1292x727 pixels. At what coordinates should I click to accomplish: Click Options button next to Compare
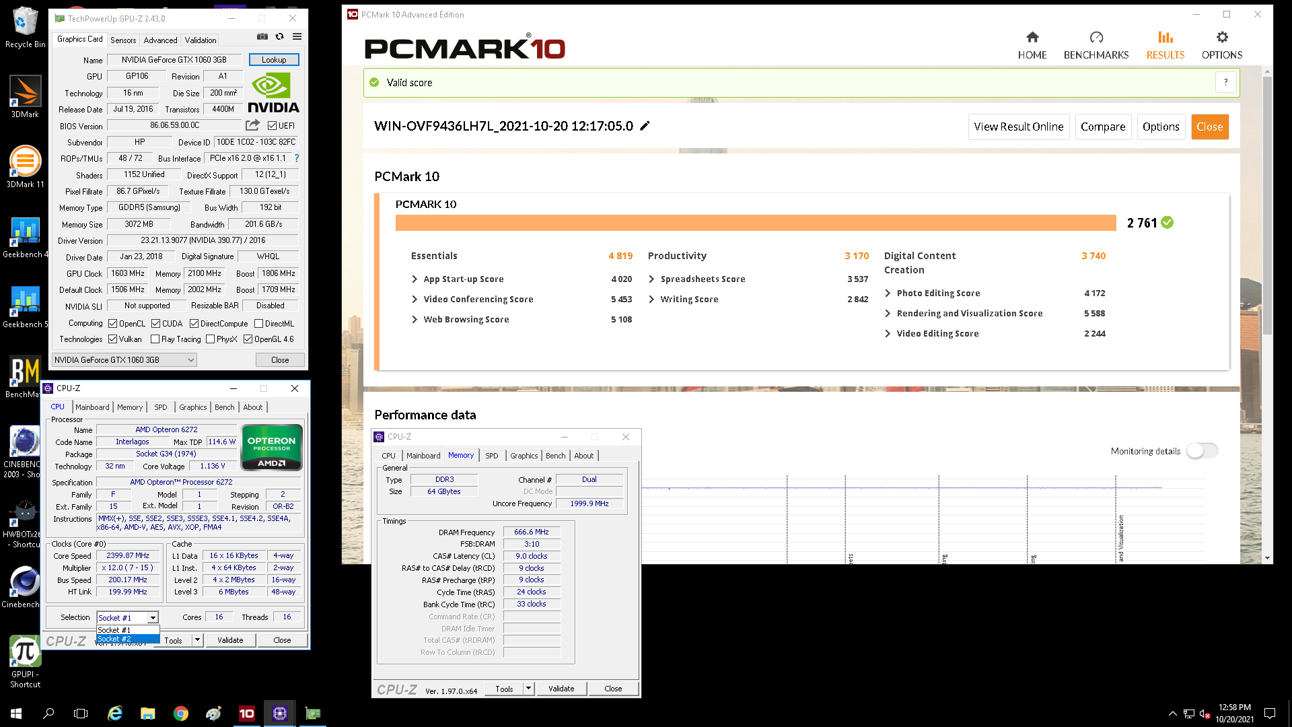point(1161,127)
